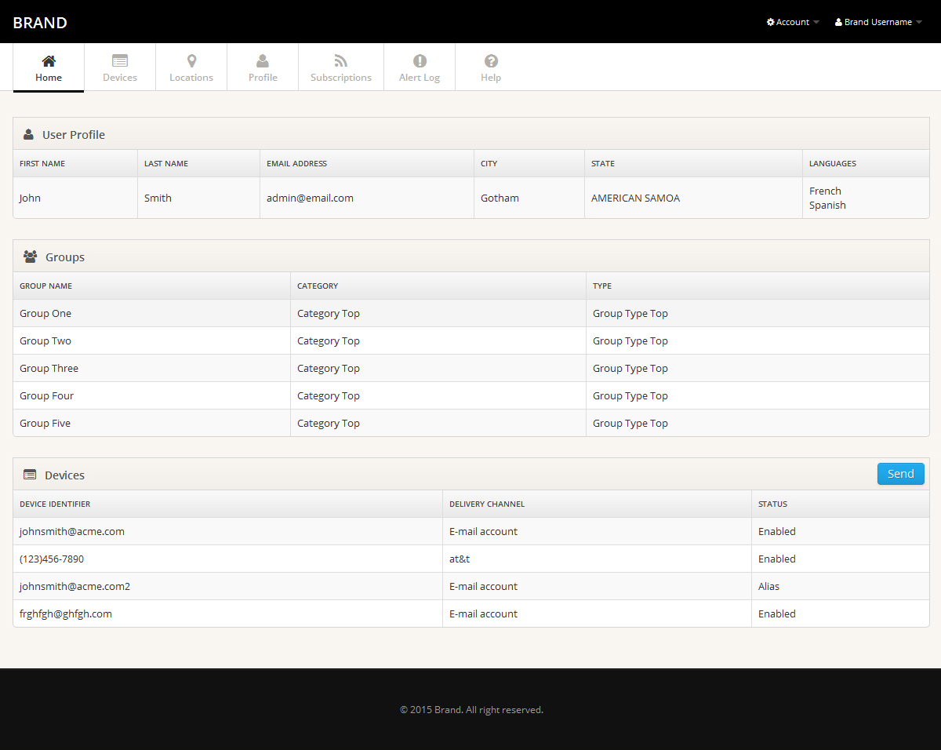Click E-mail account for frghfgh@ghfgh.com

tap(483, 613)
